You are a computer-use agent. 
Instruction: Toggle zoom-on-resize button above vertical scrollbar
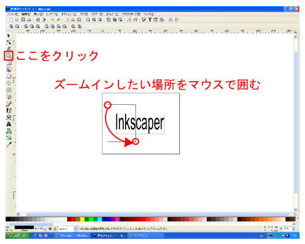(x=295, y=32)
